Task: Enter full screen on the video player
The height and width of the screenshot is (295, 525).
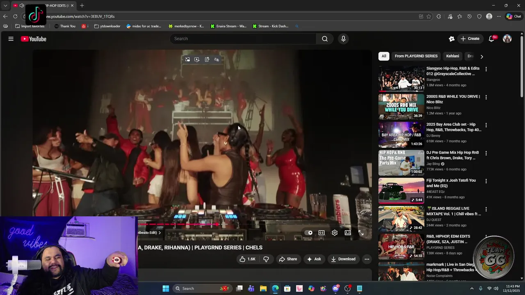Action: tap(361, 233)
